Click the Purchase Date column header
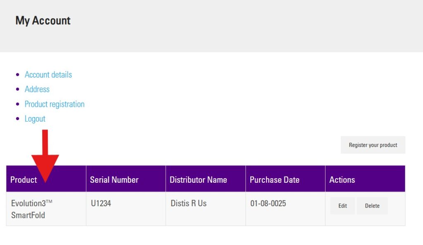 click(x=274, y=180)
